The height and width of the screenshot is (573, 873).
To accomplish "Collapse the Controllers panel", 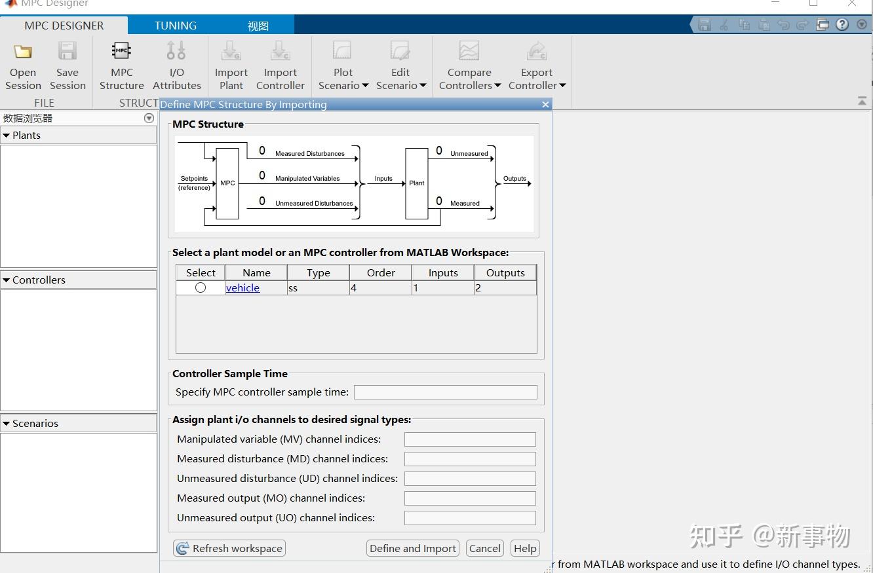I will [x=7, y=280].
